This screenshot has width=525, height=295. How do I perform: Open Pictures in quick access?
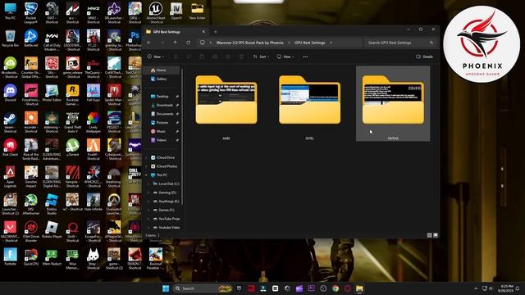coord(162,122)
